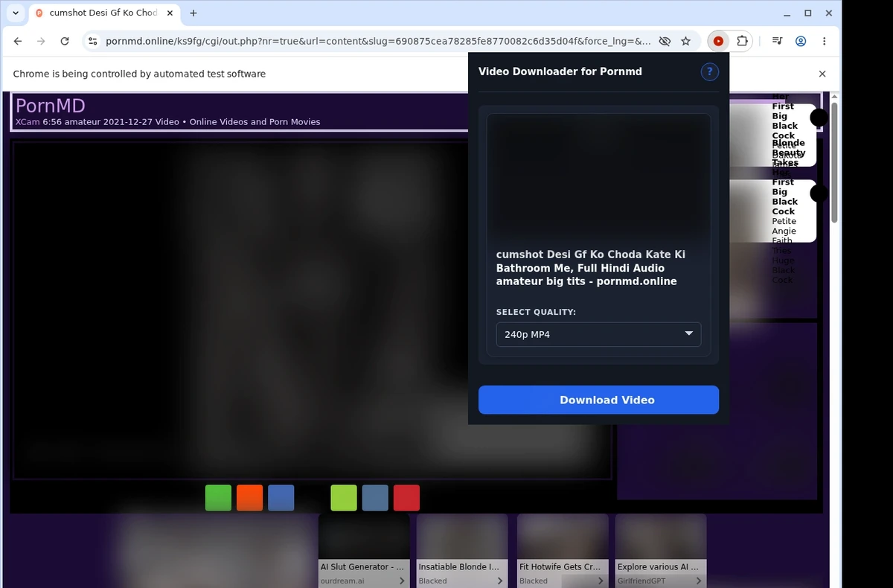The height and width of the screenshot is (588, 893).
Task: Click the steel blue share square
Action: pyautogui.click(x=375, y=498)
